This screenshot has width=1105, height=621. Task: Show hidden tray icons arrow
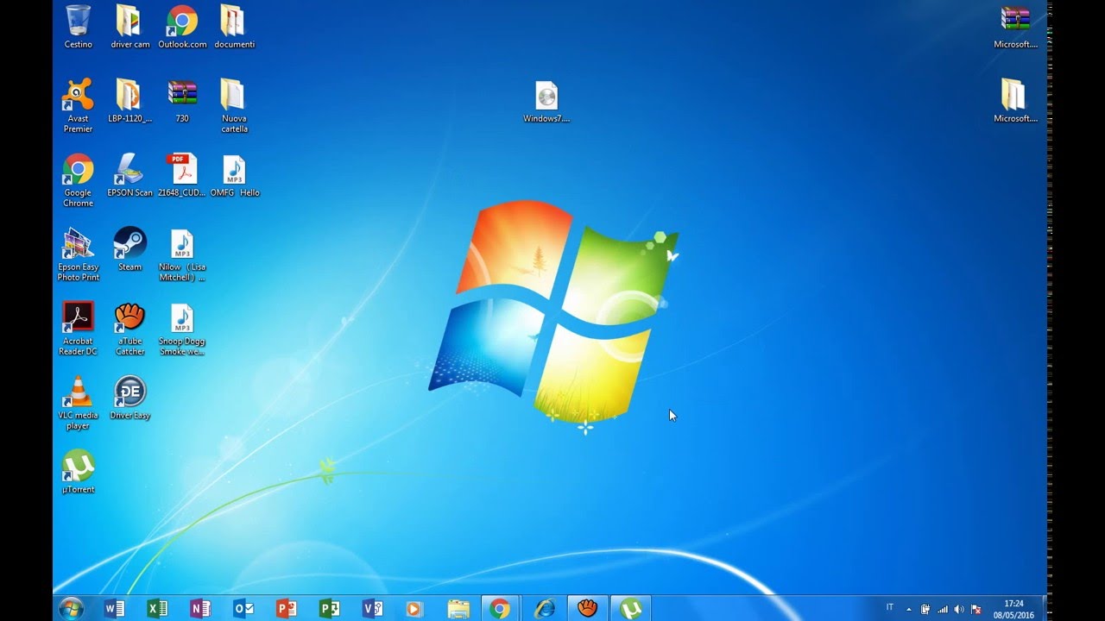[x=908, y=609]
